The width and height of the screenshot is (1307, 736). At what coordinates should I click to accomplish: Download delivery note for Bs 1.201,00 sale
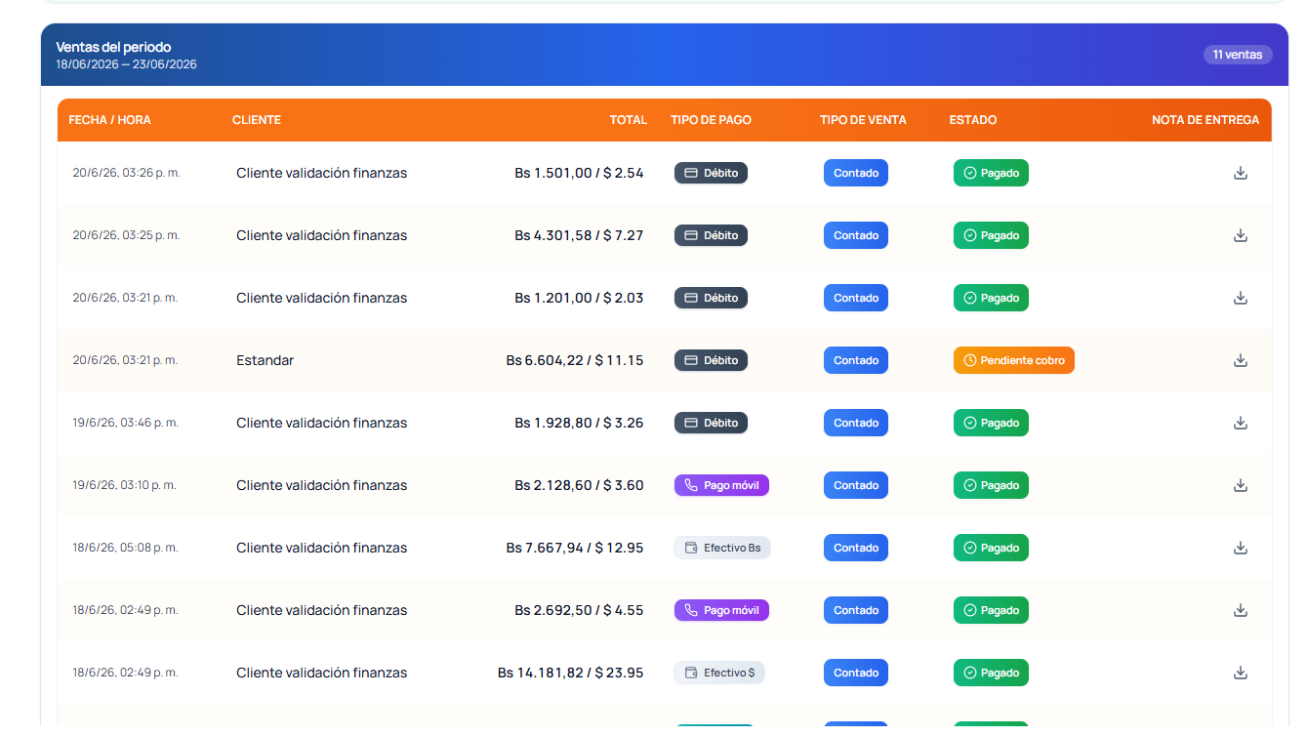[1241, 298]
